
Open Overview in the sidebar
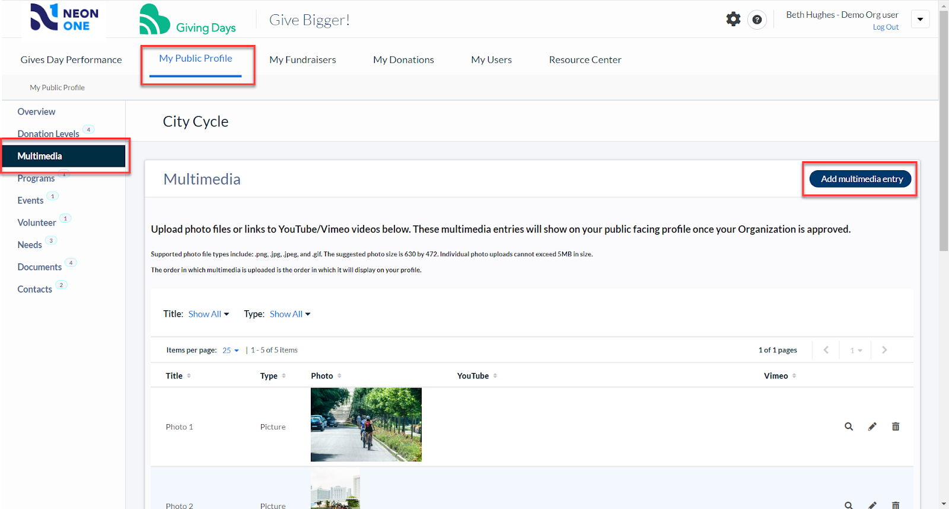coord(36,112)
